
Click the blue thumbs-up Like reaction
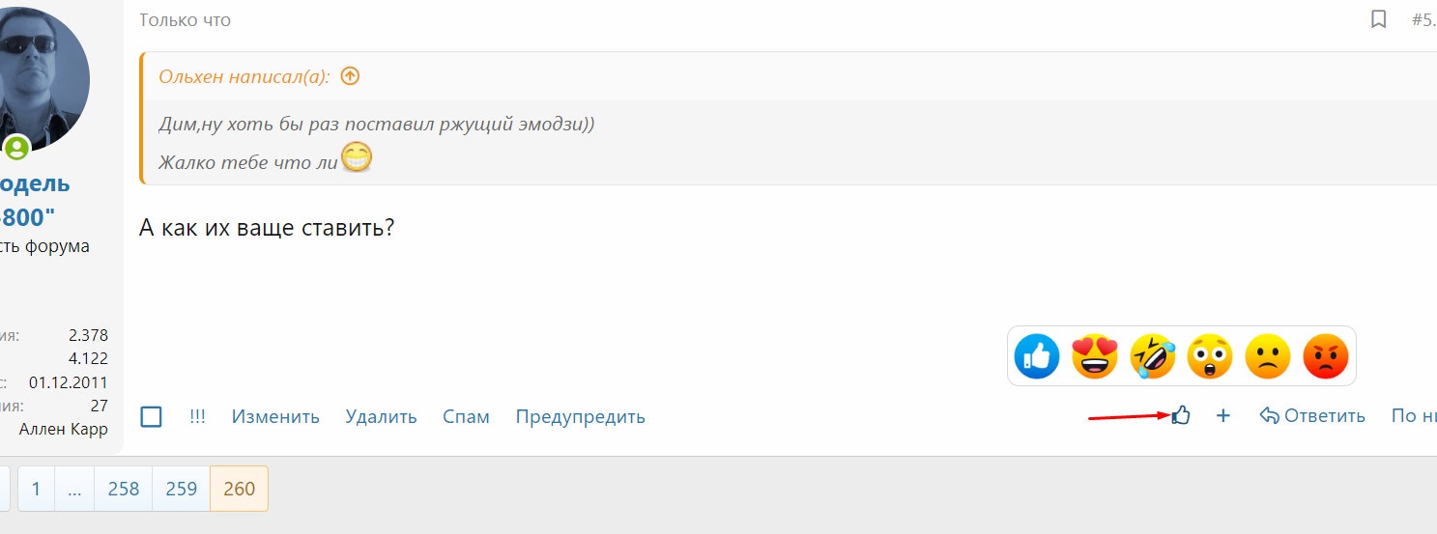click(1037, 356)
